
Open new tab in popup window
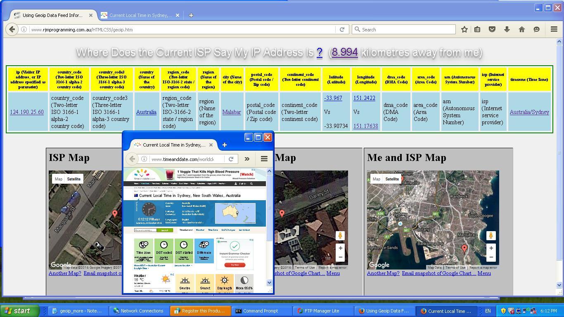click(224, 145)
